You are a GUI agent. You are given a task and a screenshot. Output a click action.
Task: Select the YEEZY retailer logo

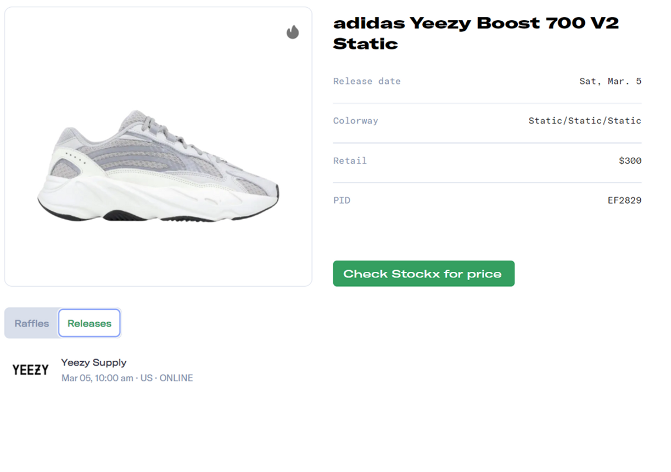point(30,369)
